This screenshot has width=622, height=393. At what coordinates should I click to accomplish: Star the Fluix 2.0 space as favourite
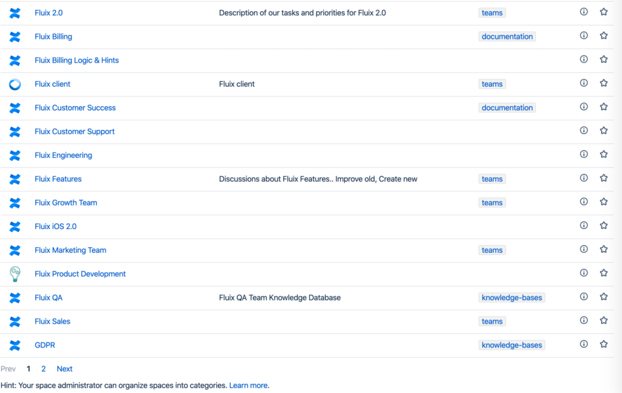(603, 12)
